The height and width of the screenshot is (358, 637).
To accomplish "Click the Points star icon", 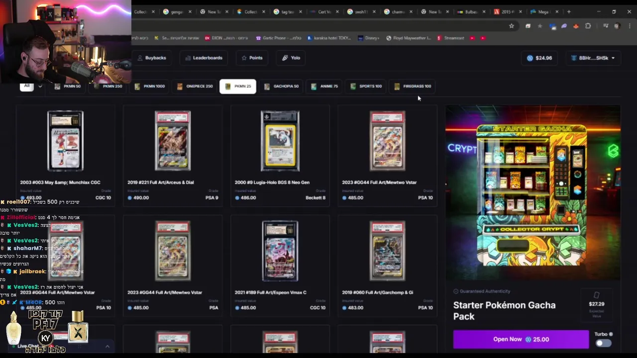I will coord(244,58).
